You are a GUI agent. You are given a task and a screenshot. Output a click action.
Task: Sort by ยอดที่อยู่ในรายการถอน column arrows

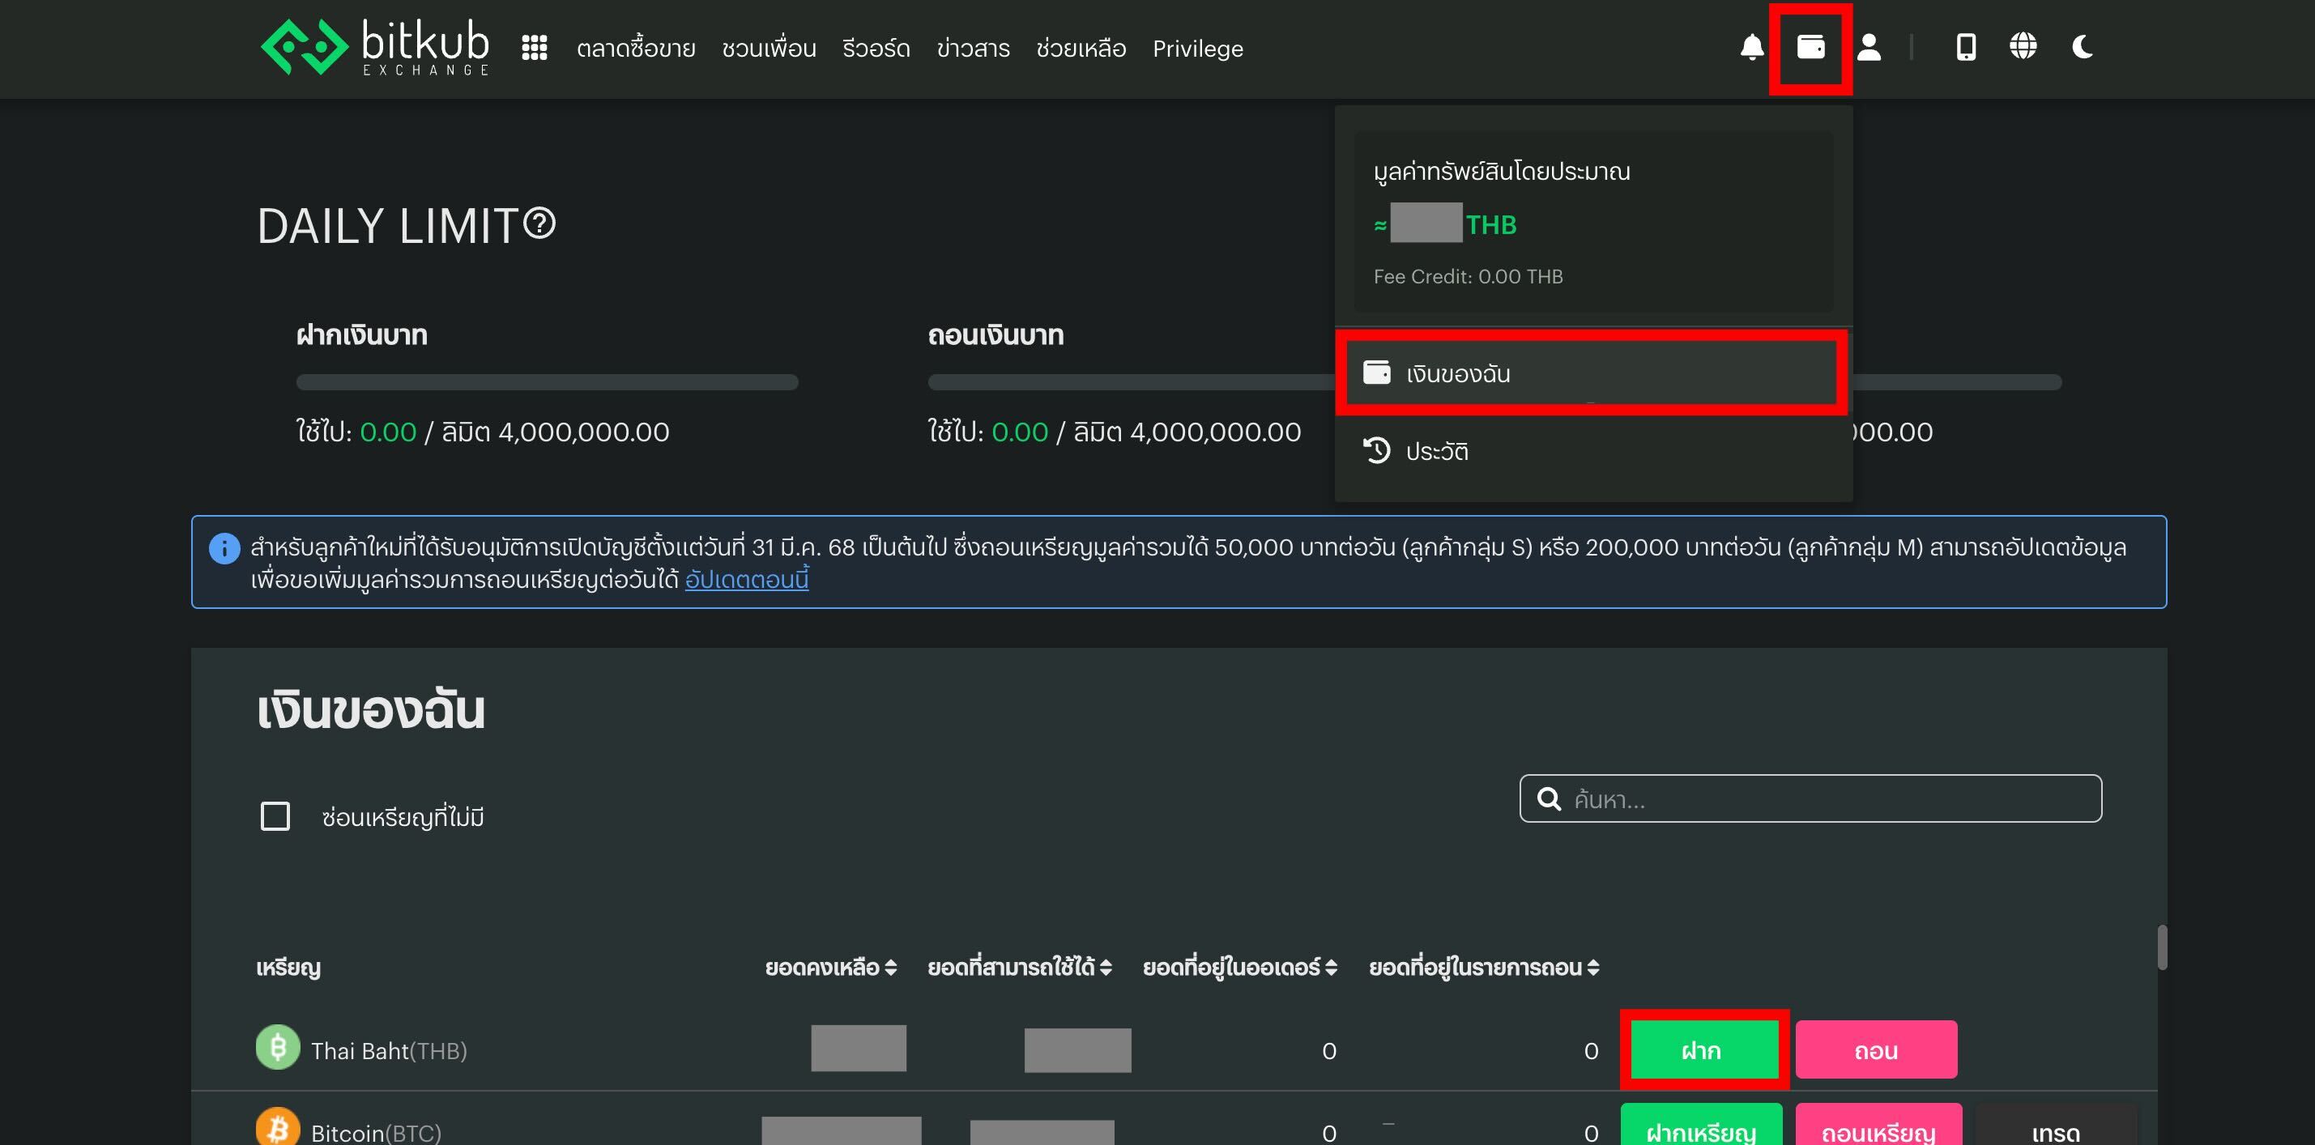click(1593, 967)
